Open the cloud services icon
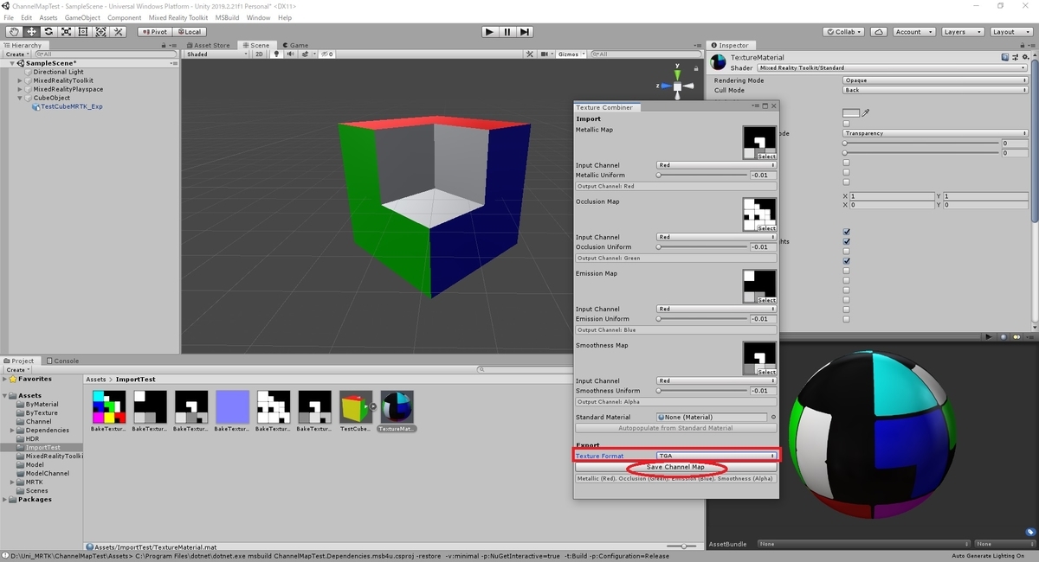 click(x=879, y=32)
